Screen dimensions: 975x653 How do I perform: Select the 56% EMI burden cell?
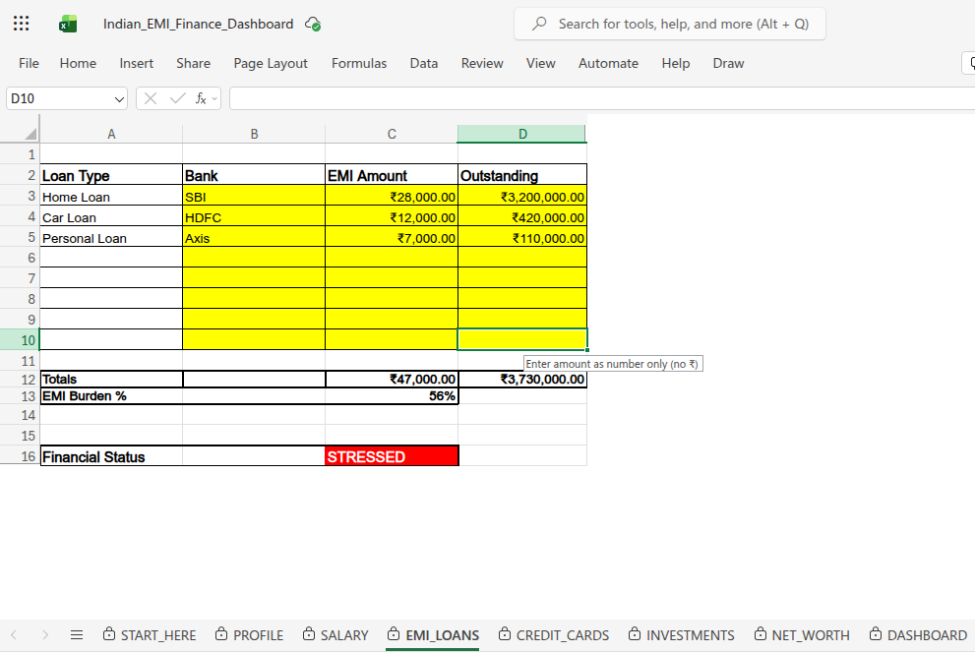coord(392,395)
